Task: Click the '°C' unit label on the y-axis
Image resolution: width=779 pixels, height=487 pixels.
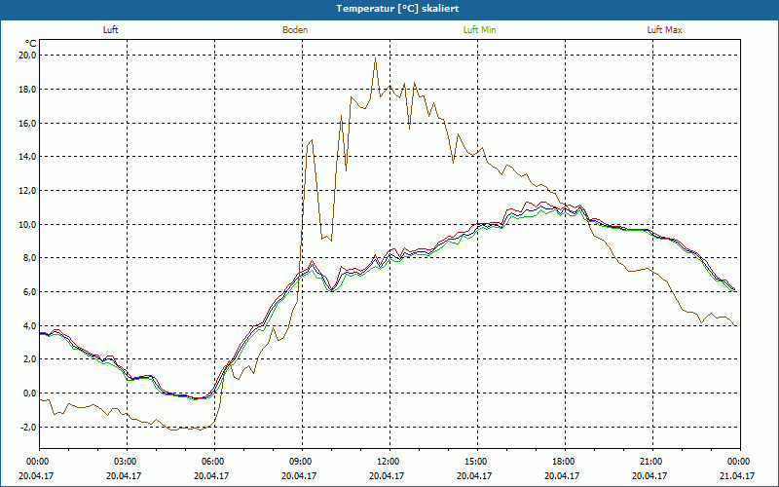Action: tap(30, 43)
